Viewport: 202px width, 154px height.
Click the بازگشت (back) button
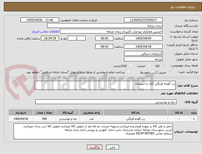click(95, 147)
